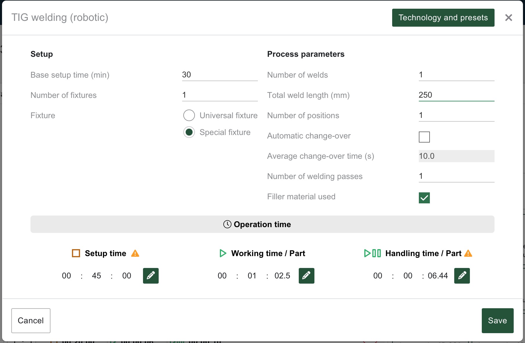Click the Handling time warning triangle

click(468, 253)
